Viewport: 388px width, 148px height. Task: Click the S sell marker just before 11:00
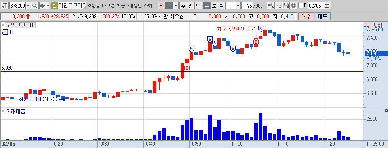click(x=233, y=49)
